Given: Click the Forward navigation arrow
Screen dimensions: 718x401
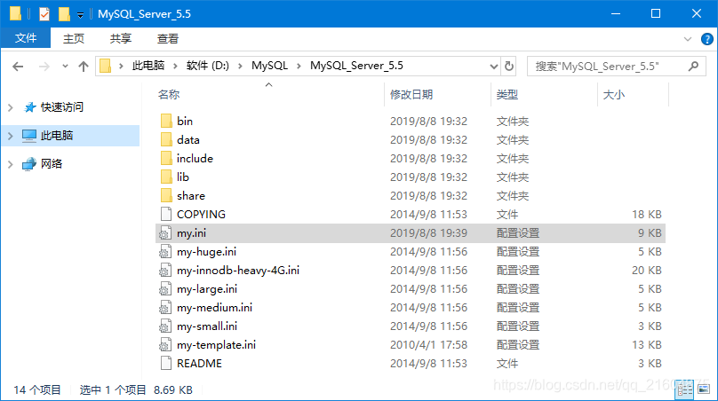Looking at the screenshot, I should coord(44,67).
